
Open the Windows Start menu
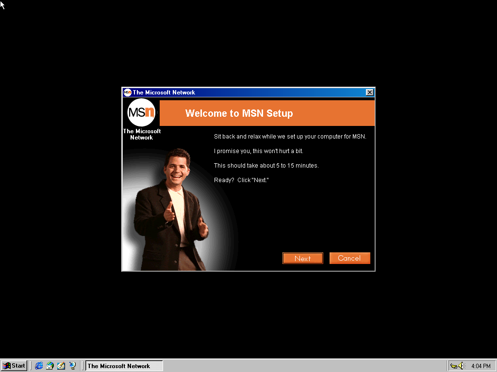tap(14, 366)
